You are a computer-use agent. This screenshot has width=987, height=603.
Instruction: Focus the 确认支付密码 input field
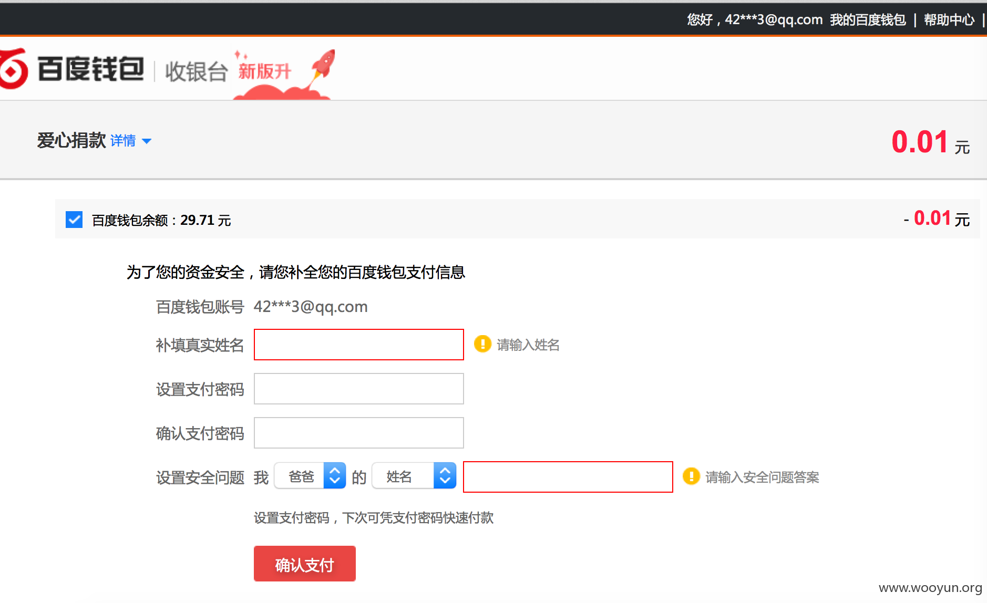(x=359, y=433)
